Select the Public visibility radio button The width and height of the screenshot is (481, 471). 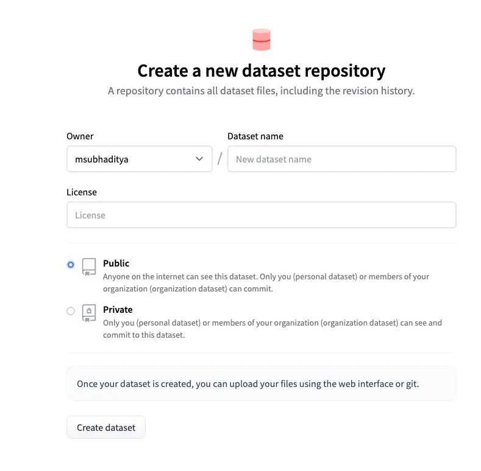pyautogui.click(x=71, y=265)
